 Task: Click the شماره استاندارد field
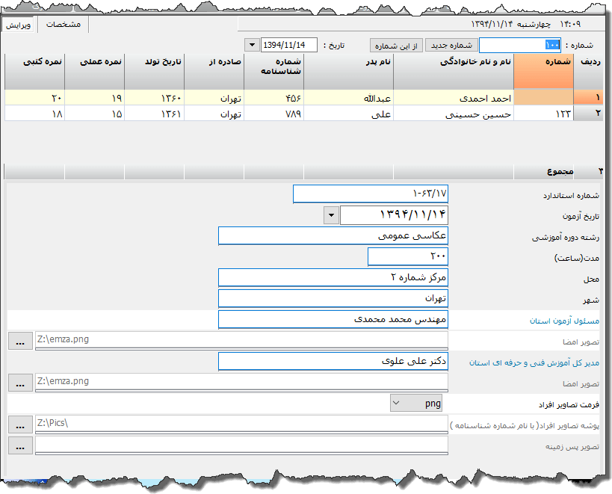pyautogui.click(x=370, y=194)
